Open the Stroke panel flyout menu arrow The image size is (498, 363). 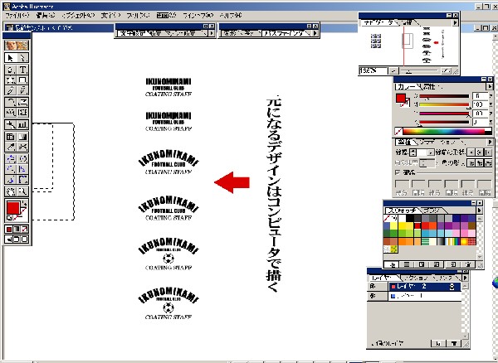pos(490,142)
